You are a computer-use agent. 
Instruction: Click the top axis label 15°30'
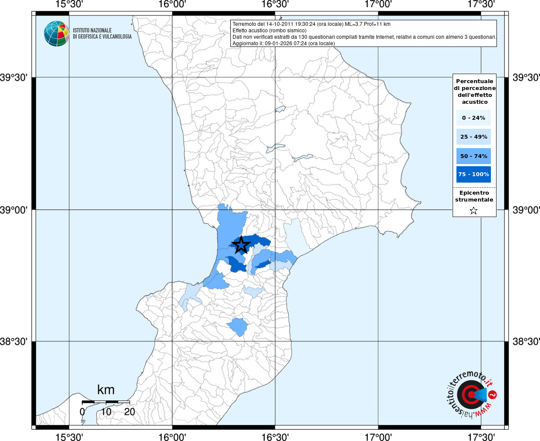point(69,4)
